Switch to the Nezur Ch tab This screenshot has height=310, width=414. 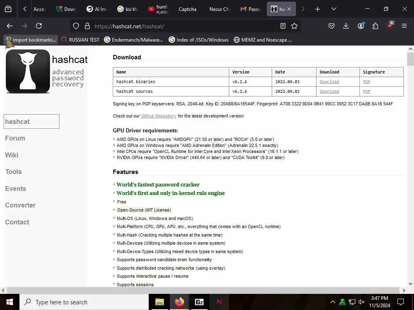pyautogui.click(x=219, y=9)
